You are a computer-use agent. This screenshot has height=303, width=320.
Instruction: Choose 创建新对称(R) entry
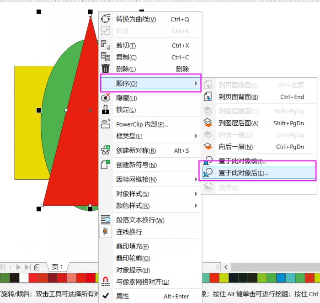[x=150, y=150]
